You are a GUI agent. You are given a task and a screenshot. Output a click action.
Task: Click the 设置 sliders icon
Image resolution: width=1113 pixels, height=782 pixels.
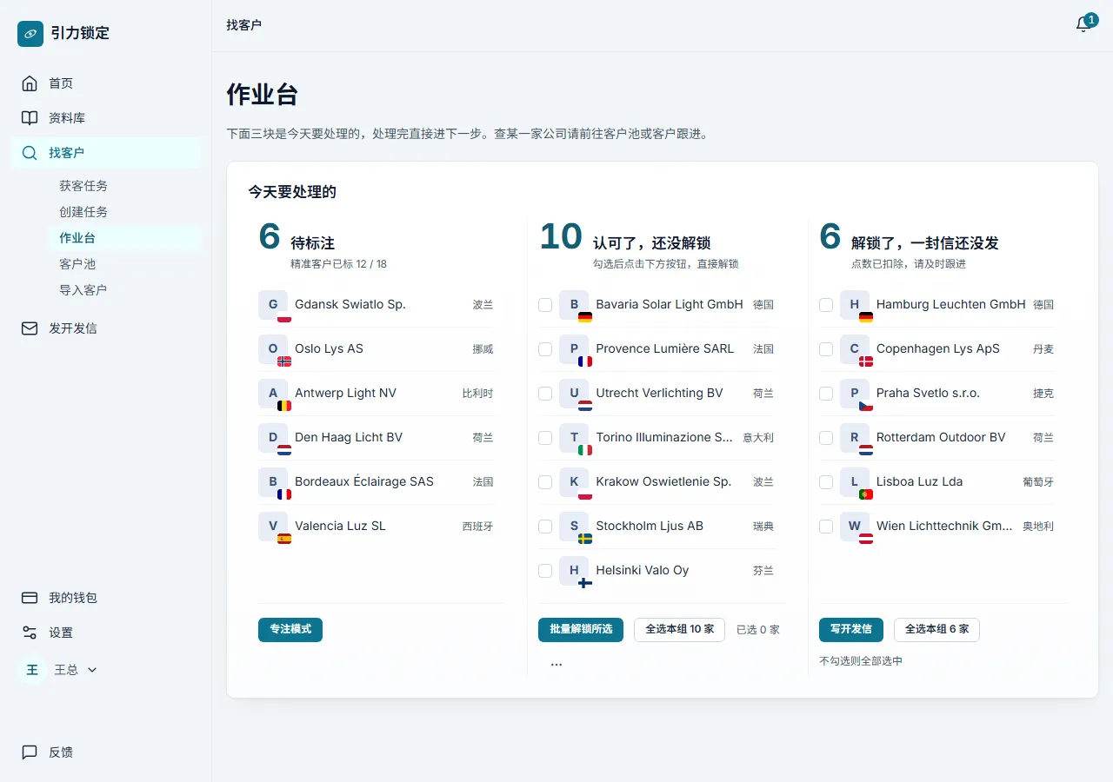pos(30,633)
